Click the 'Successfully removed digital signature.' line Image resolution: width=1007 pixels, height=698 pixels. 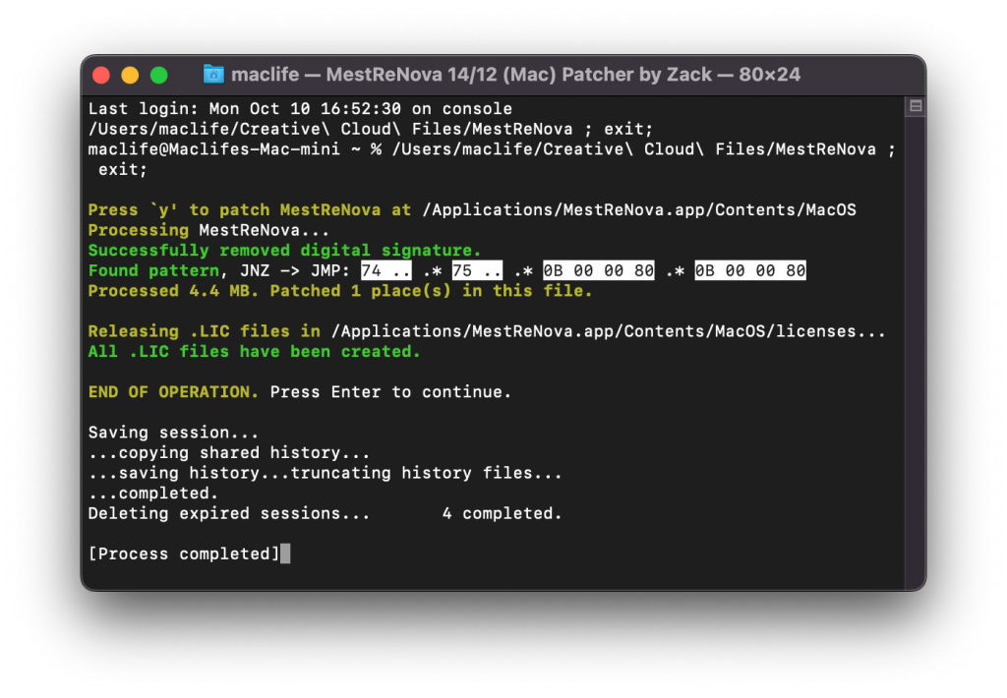click(x=285, y=251)
